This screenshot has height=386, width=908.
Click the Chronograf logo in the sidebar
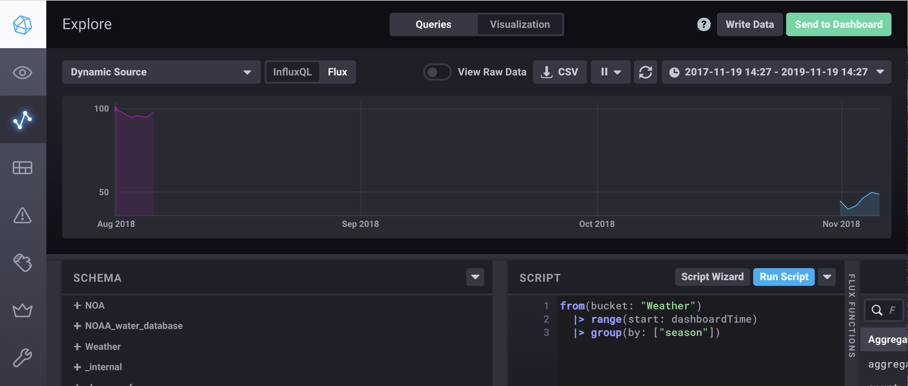click(22, 24)
